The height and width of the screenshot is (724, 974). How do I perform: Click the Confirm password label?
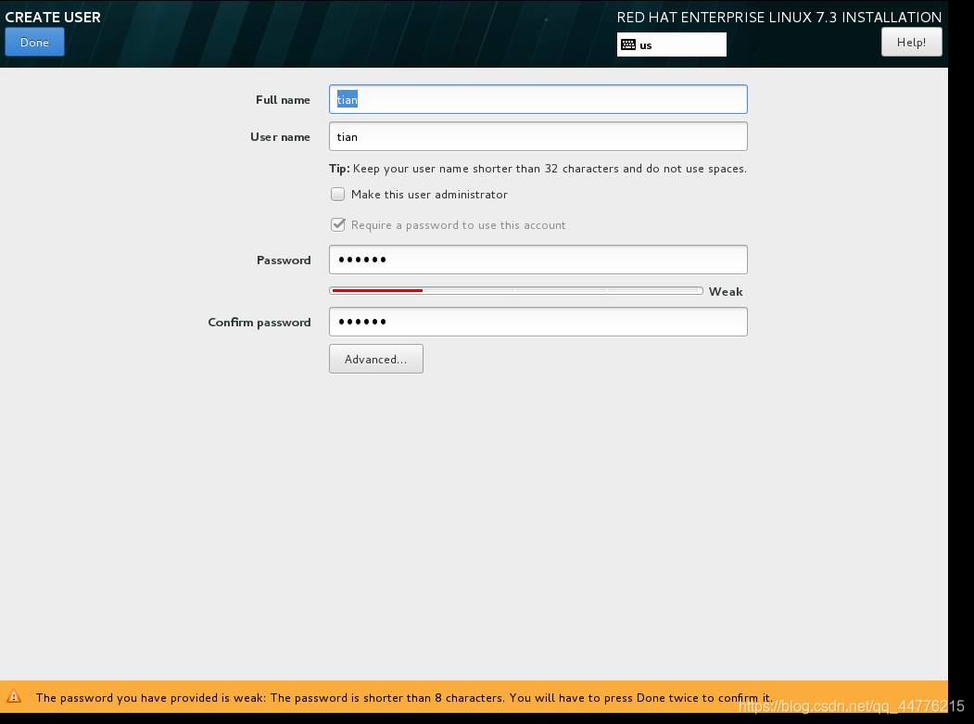[259, 323]
